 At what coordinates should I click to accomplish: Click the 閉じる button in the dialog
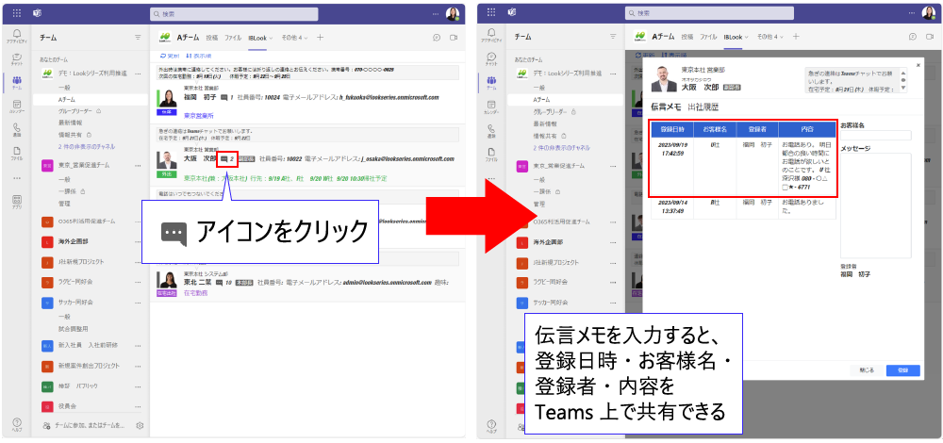pos(864,370)
